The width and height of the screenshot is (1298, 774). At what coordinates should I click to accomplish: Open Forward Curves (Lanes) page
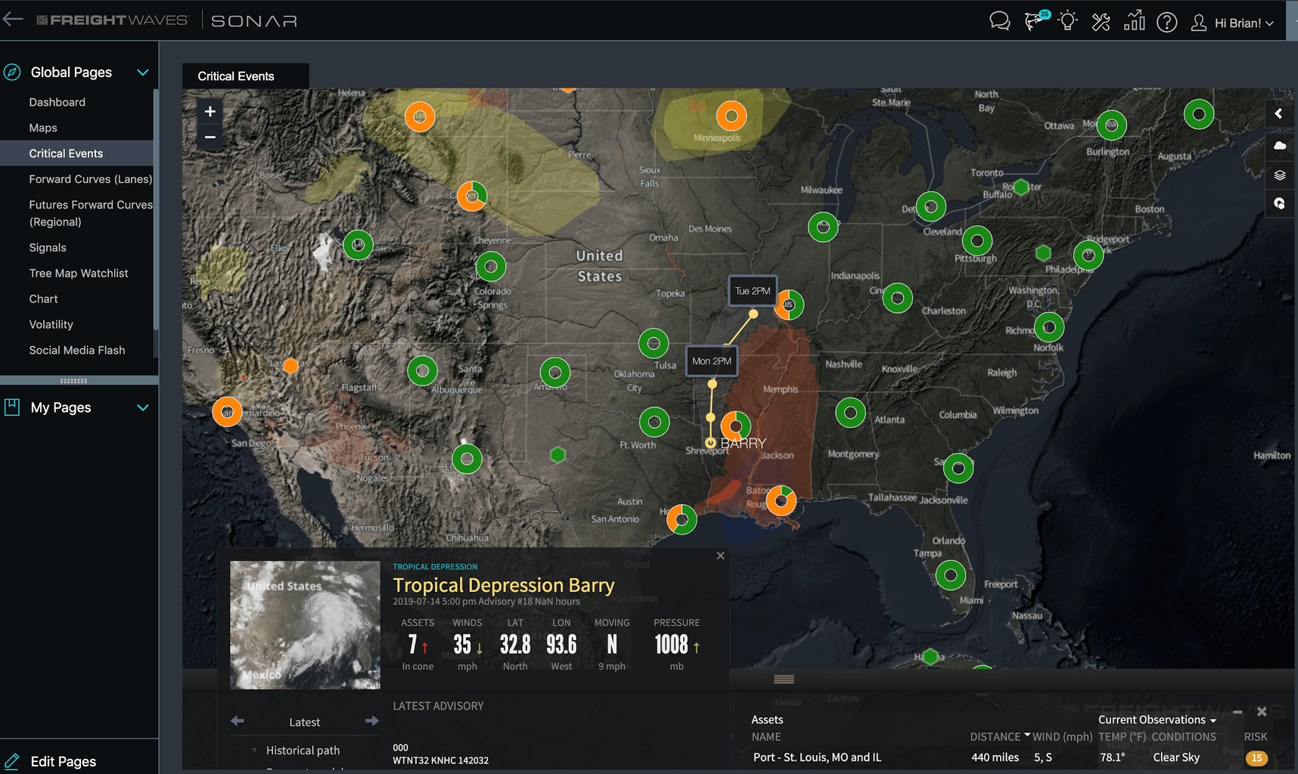[91, 179]
